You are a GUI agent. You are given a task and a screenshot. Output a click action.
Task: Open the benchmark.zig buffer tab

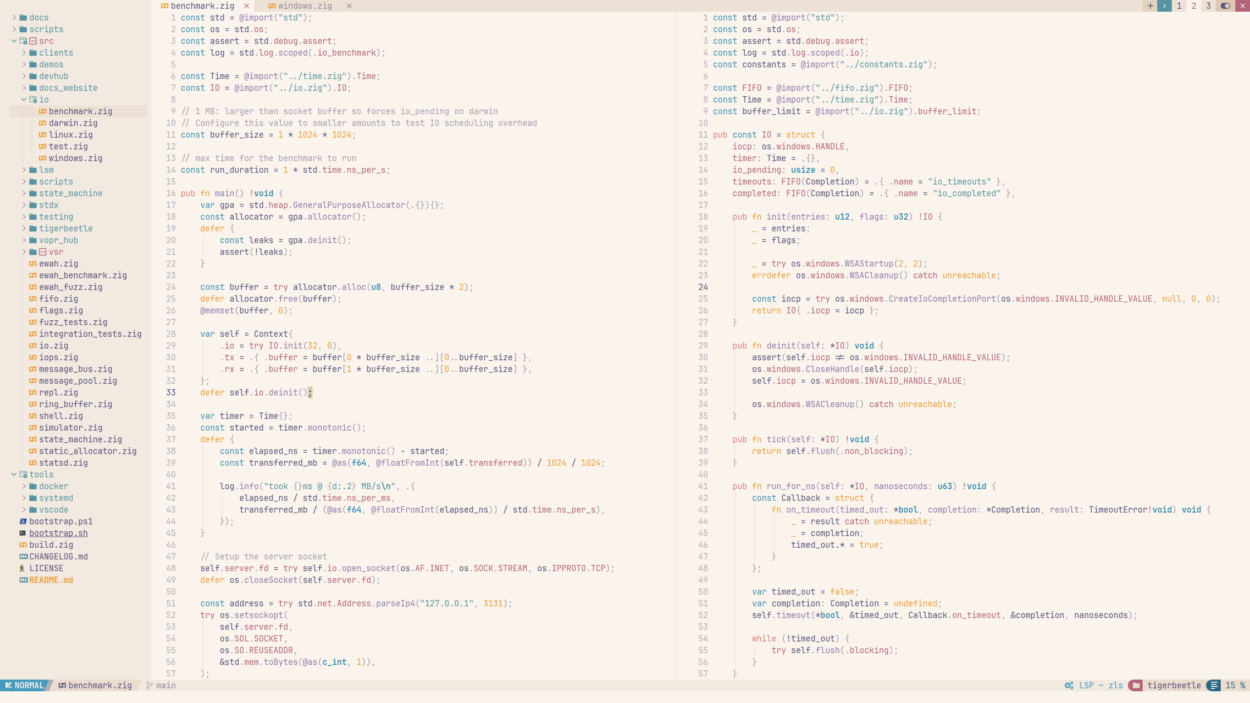(202, 6)
